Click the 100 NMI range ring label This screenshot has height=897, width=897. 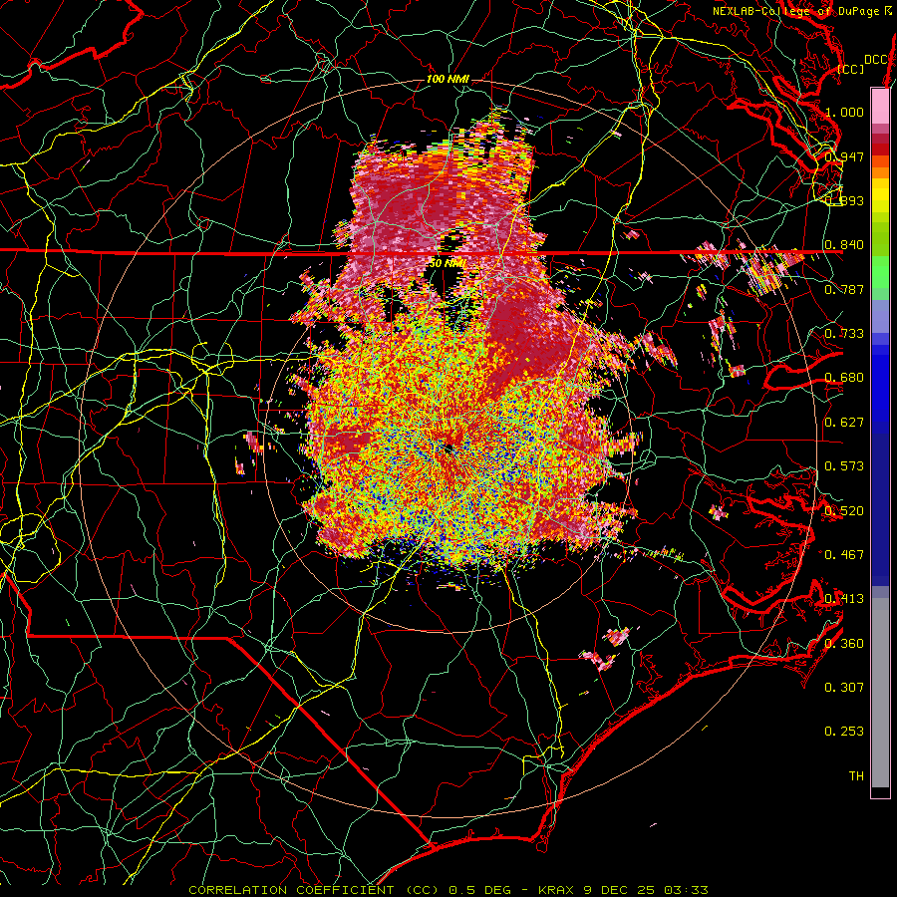click(448, 79)
